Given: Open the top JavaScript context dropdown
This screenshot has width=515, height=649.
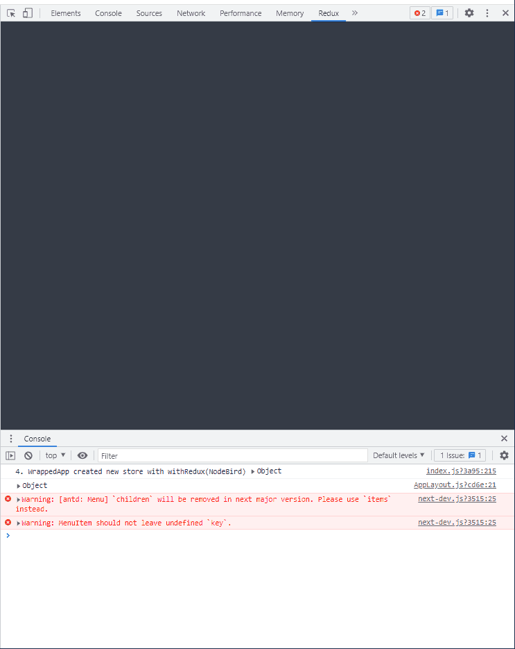Looking at the screenshot, I should tap(55, 455).
